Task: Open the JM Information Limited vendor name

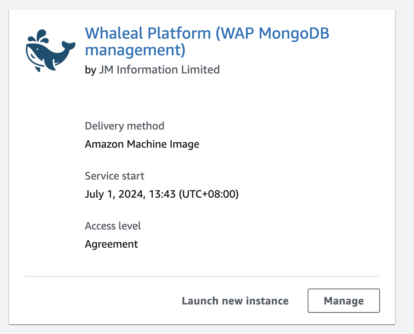Action: (x=159, y=70)
